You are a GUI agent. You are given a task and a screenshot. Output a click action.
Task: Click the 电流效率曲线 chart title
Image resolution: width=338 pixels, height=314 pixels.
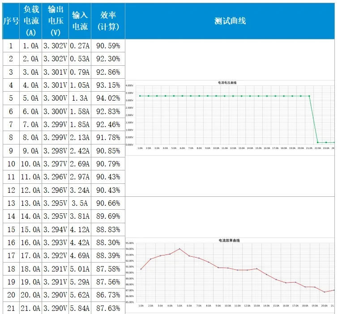point(229,240)
